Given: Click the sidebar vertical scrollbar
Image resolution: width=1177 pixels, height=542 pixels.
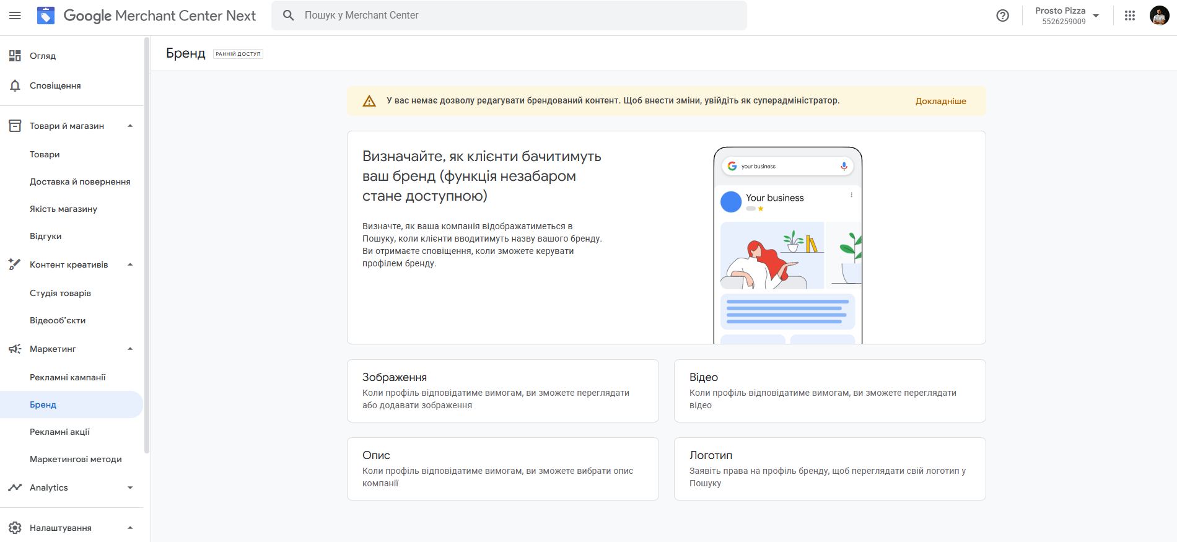Looking at the screenshot, I should tap(147, 245).
